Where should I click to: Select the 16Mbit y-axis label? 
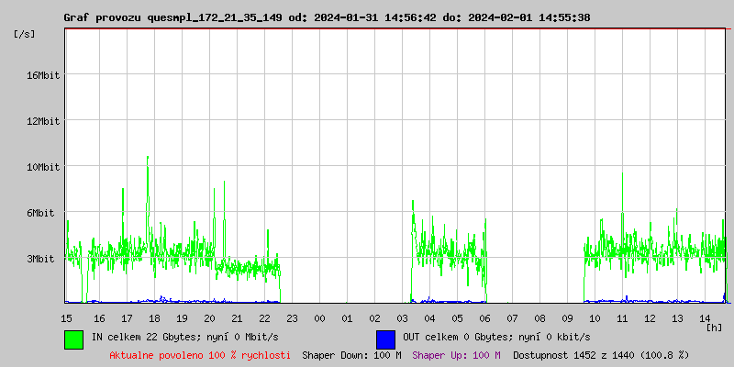tap(43, 75)
